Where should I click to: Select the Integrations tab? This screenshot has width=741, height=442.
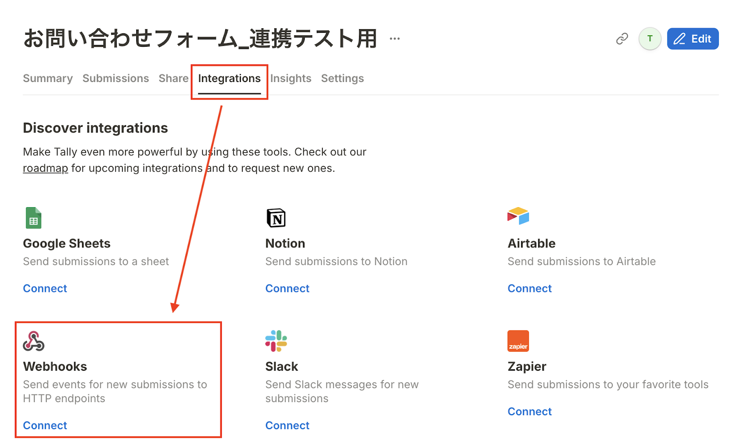click(229, 79)
